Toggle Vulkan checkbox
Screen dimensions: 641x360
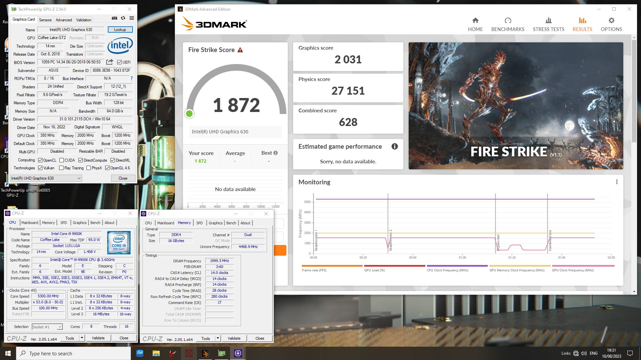pos(40,168)
